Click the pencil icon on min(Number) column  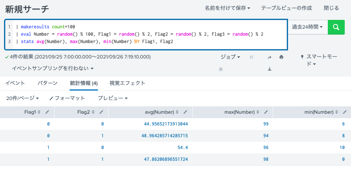(344, 112)
